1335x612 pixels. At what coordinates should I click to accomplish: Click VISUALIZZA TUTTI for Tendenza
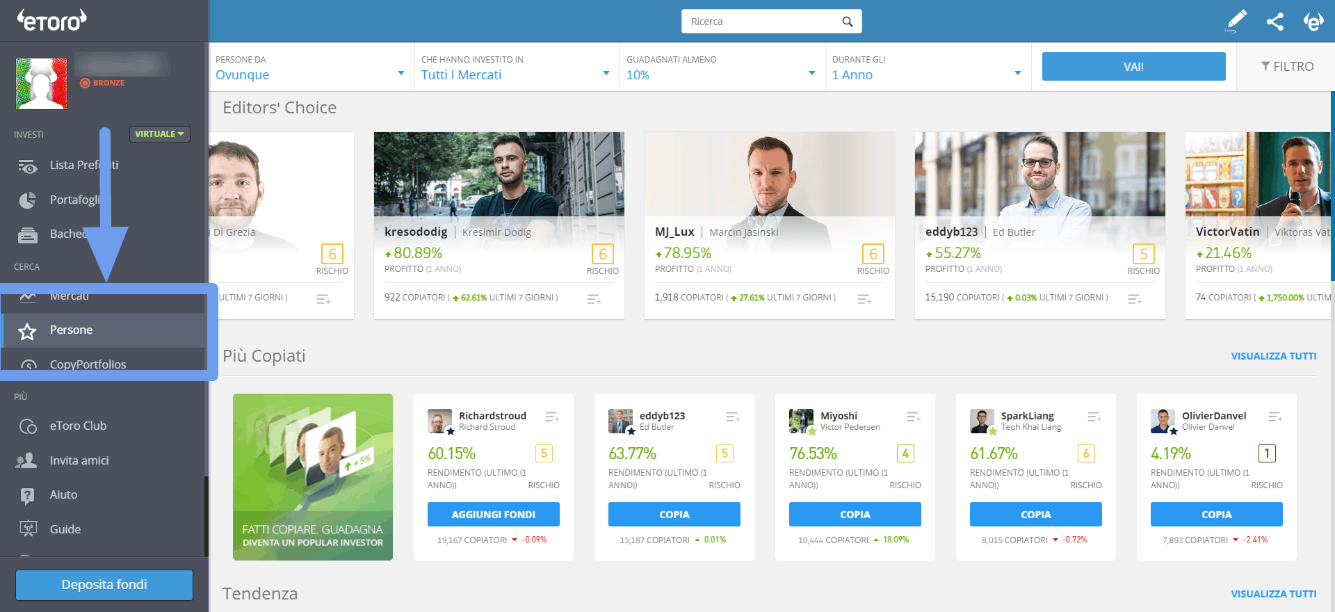1274,594
